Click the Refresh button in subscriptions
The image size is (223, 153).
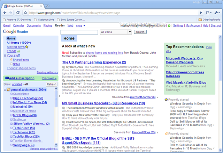pyautogui.click(x=52, y=84)
